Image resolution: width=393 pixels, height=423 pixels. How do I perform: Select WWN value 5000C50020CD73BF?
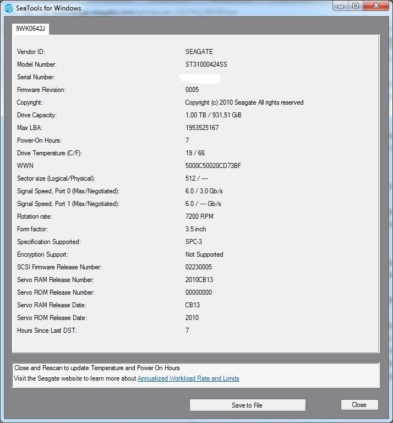[213, 166]
